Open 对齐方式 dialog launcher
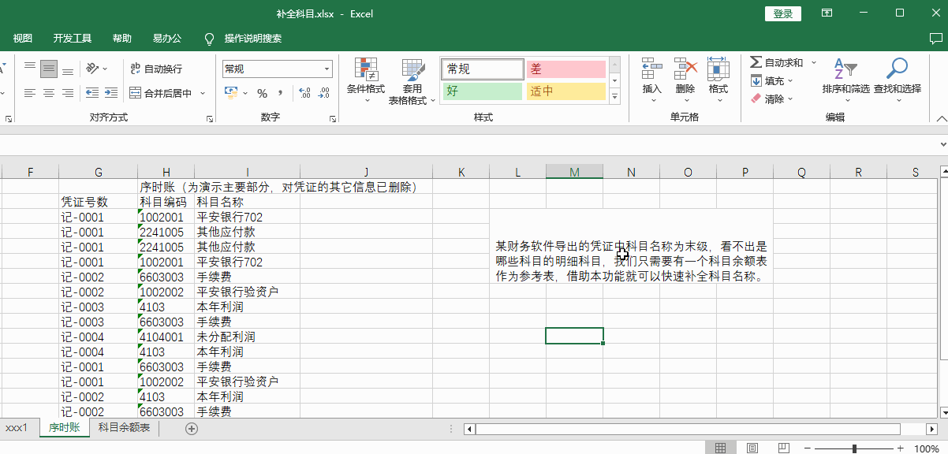The height and width of the screenshot is (454, 948). pyautogui.click(x=210, y=118)
